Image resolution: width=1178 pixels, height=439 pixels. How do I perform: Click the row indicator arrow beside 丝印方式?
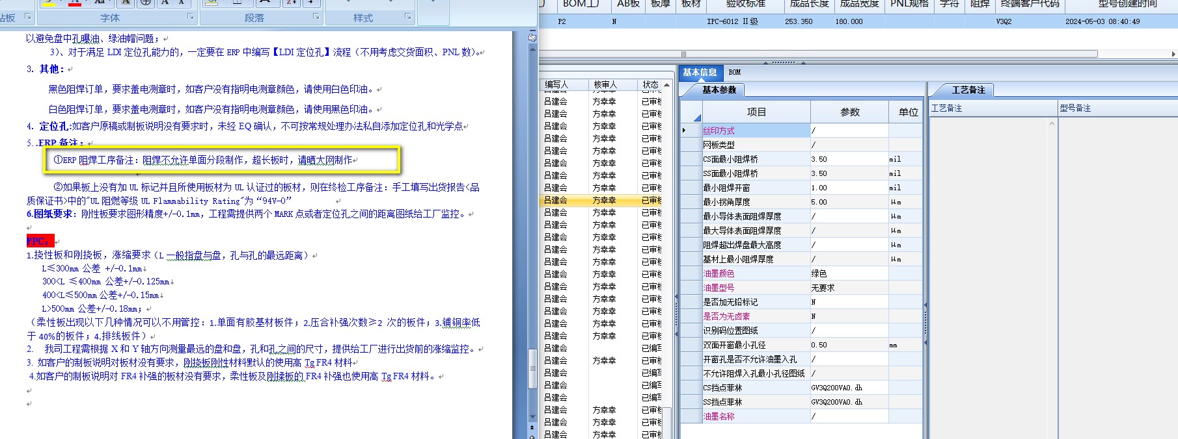click(684, 131)
